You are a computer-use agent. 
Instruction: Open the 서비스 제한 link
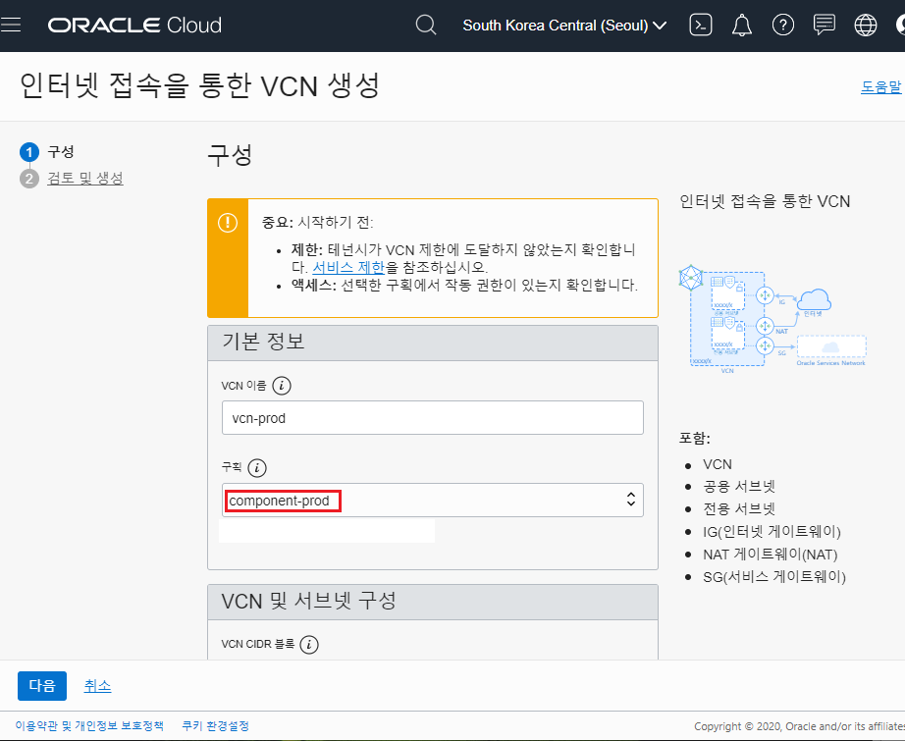pos(348,267)
